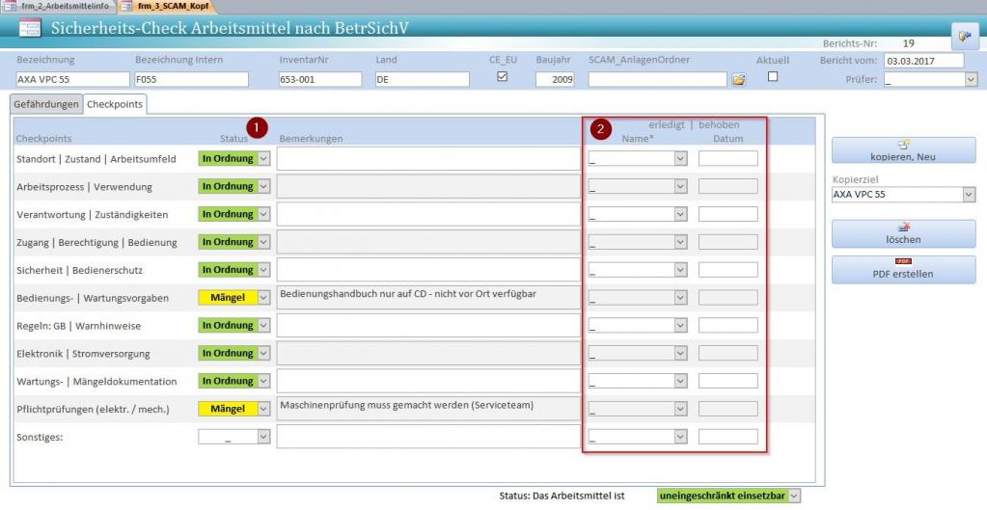Click the Berichts-Nr value 19
Viewport: 987px width, 510px height.
pos(908,44)
